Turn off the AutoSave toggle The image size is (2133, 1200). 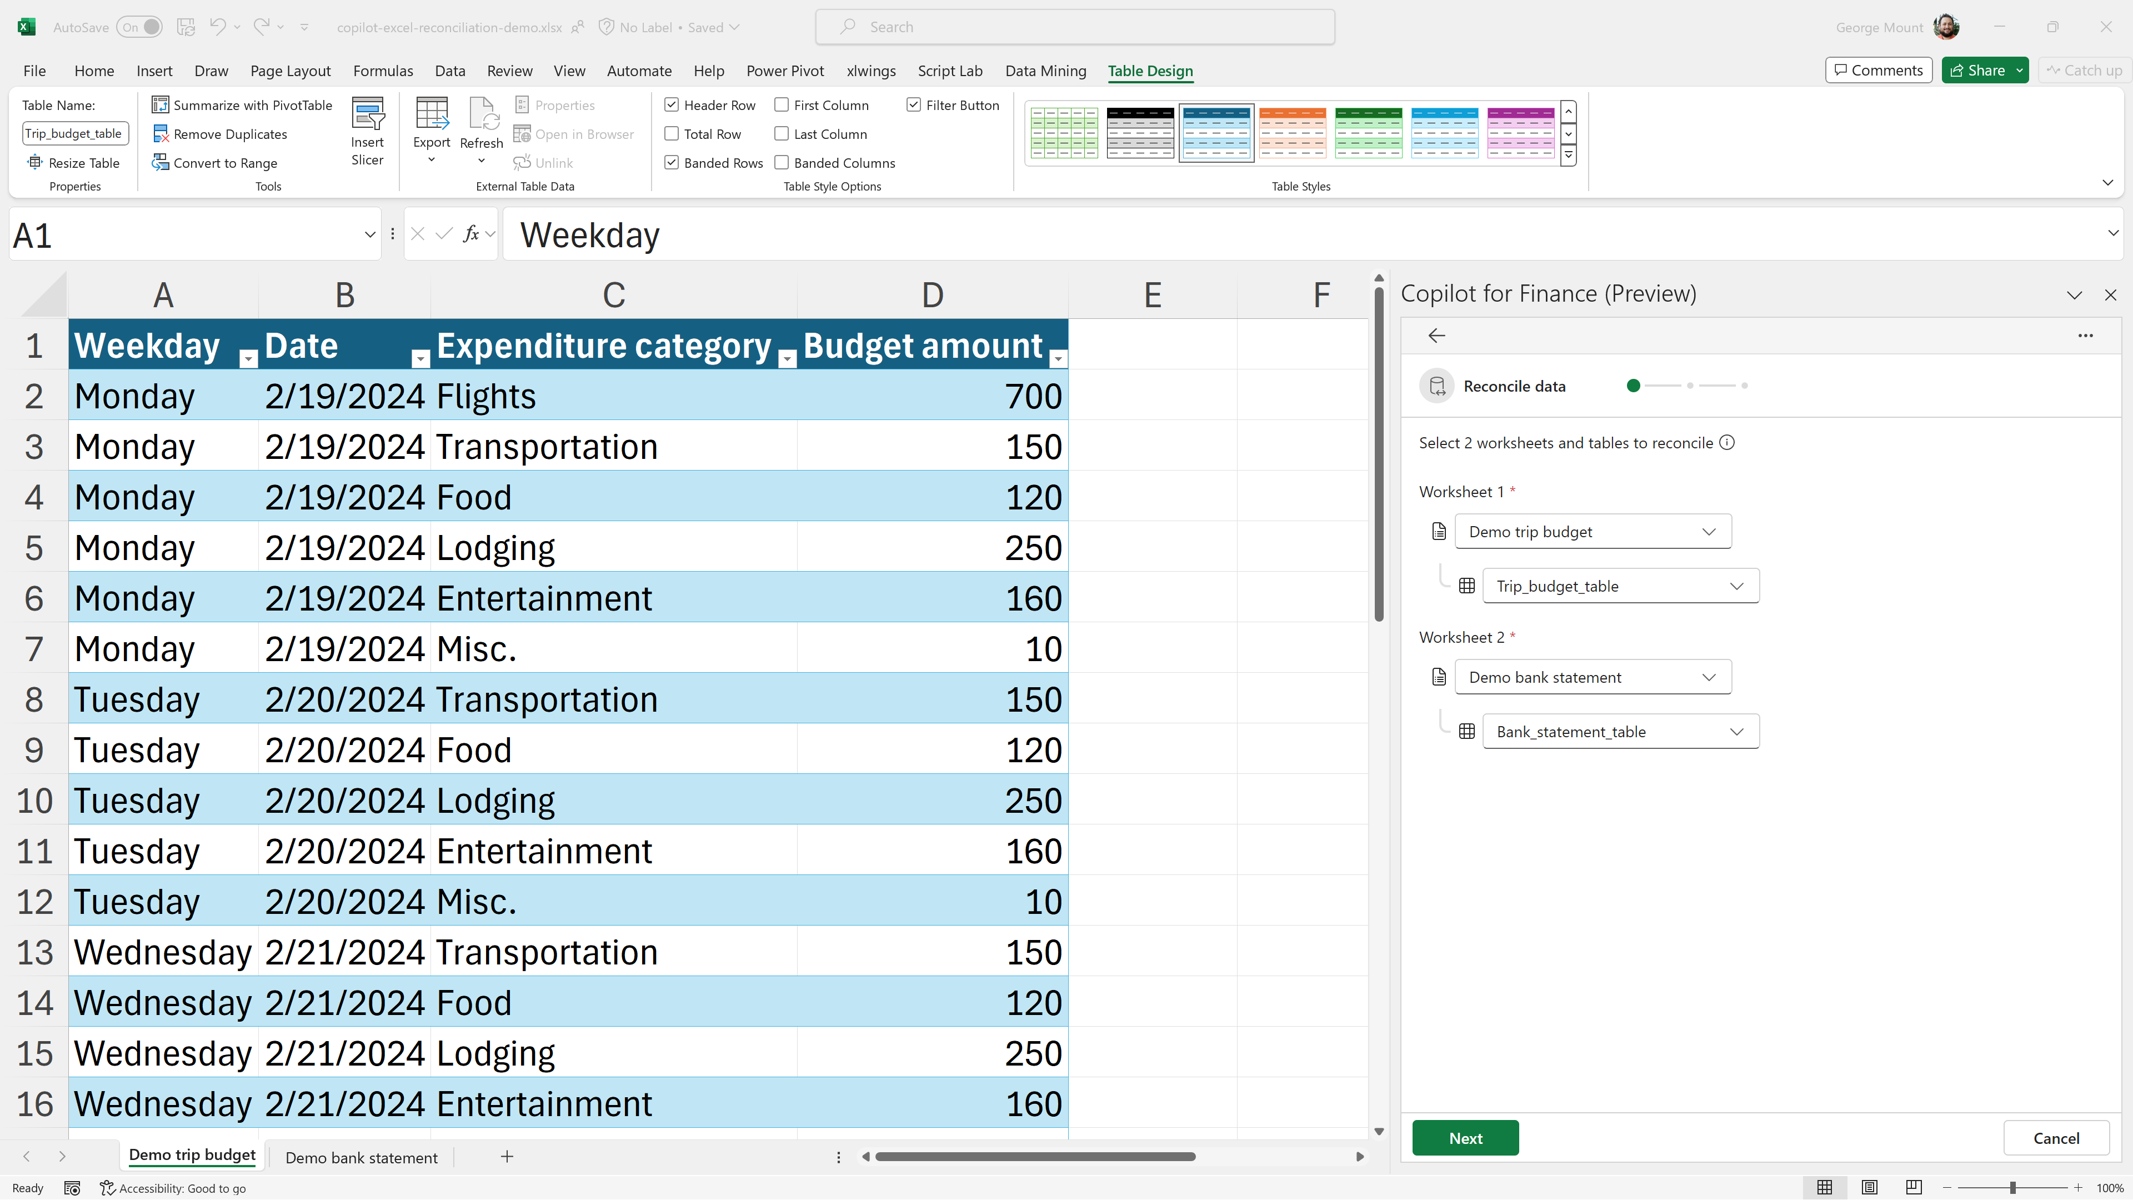(x=140, y=27)
